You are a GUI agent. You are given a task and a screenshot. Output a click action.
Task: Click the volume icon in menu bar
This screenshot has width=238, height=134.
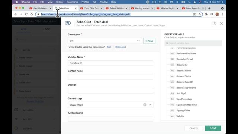point(165,2)
